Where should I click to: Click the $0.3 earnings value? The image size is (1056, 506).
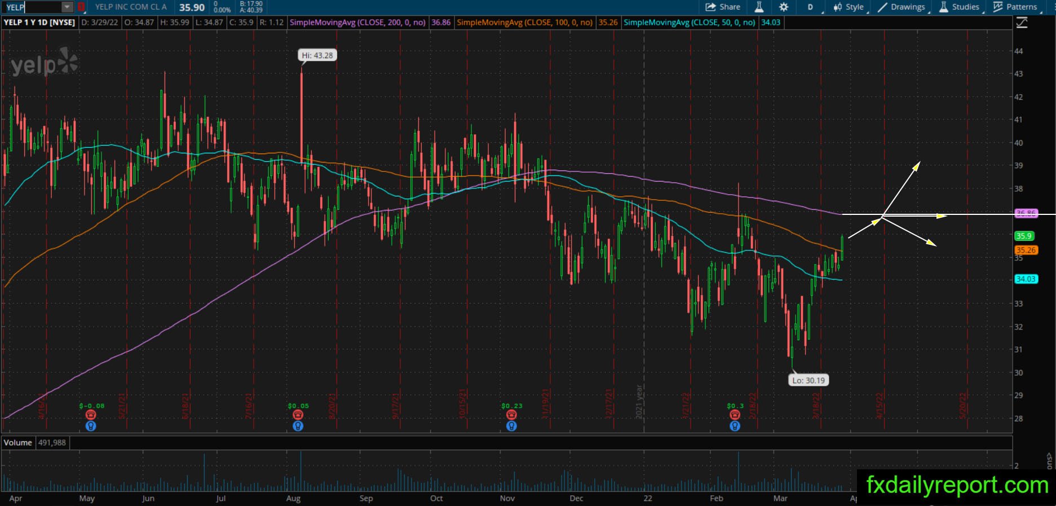point(735,406)
